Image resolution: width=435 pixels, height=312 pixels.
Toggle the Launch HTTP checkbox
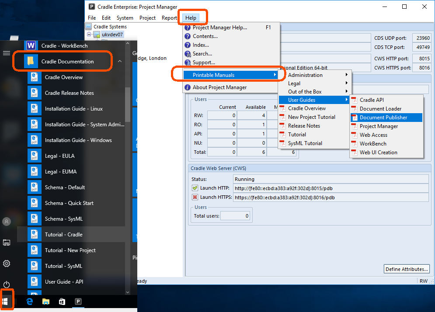coord(195,188)
